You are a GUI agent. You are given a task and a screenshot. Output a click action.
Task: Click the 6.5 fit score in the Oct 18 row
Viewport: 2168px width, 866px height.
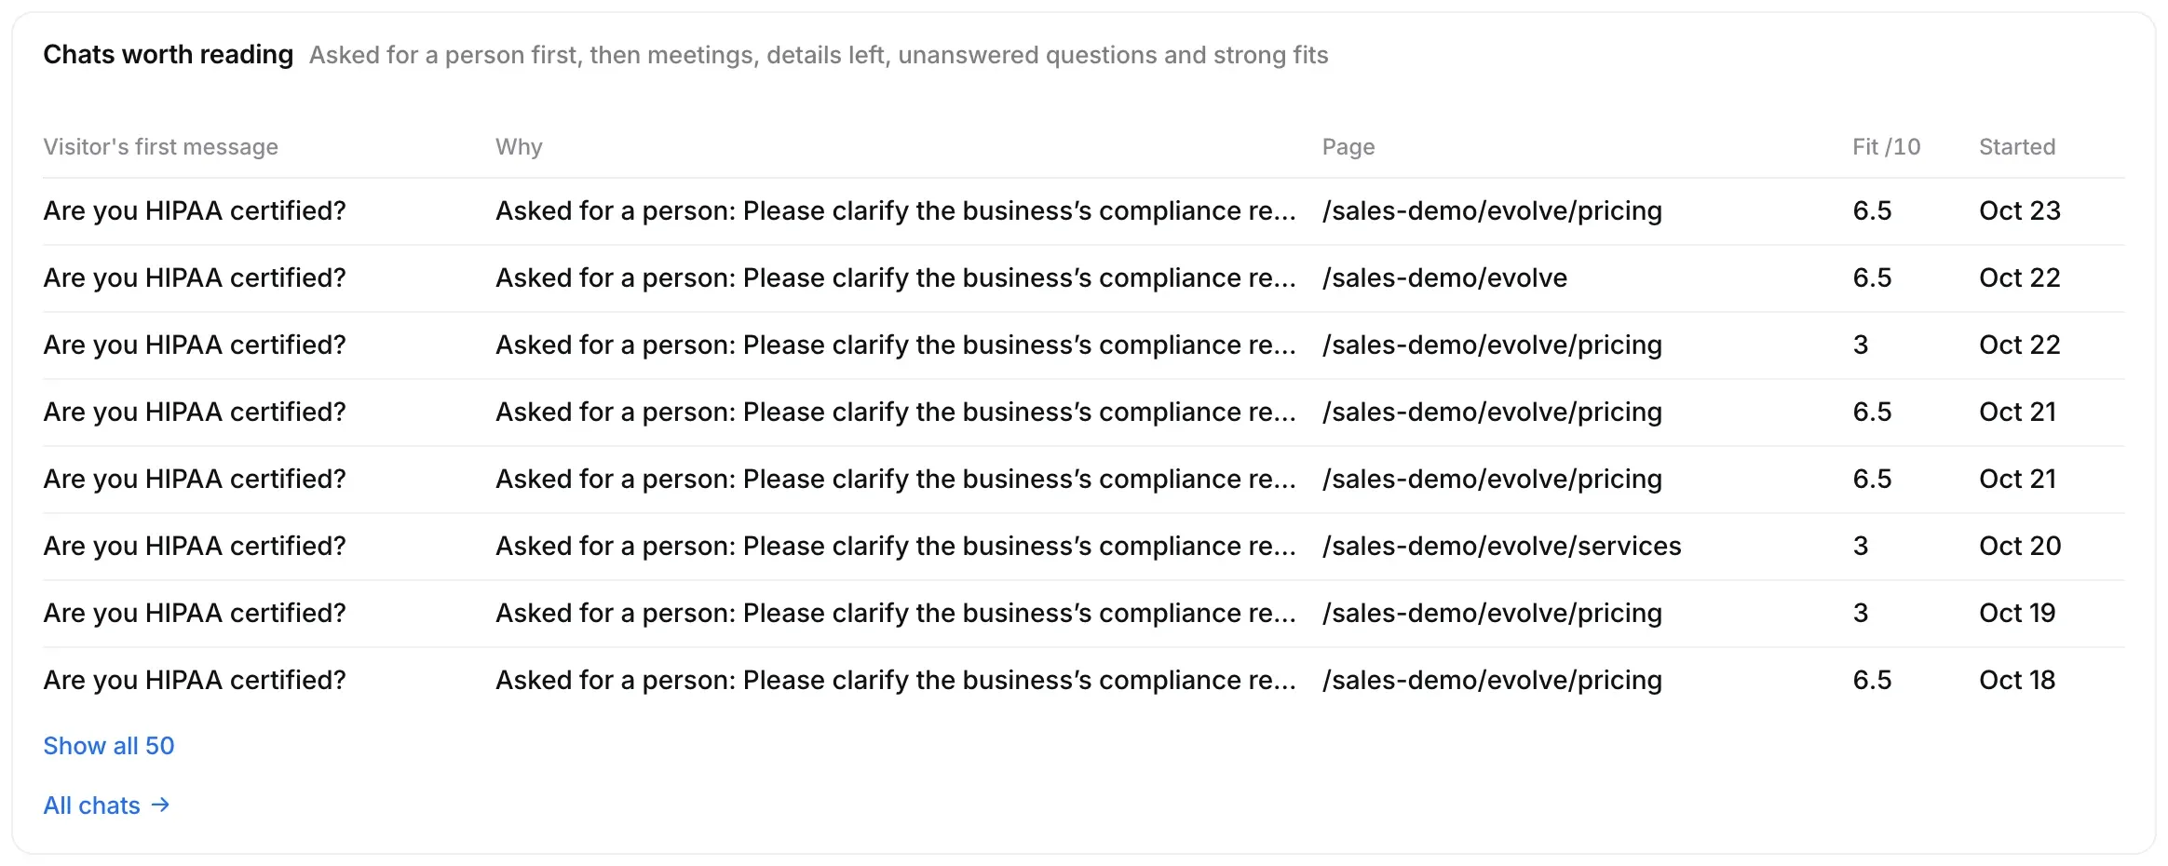coord(1872,681)
